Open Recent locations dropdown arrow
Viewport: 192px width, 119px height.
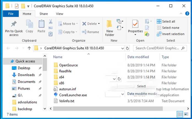pos(23,48)
